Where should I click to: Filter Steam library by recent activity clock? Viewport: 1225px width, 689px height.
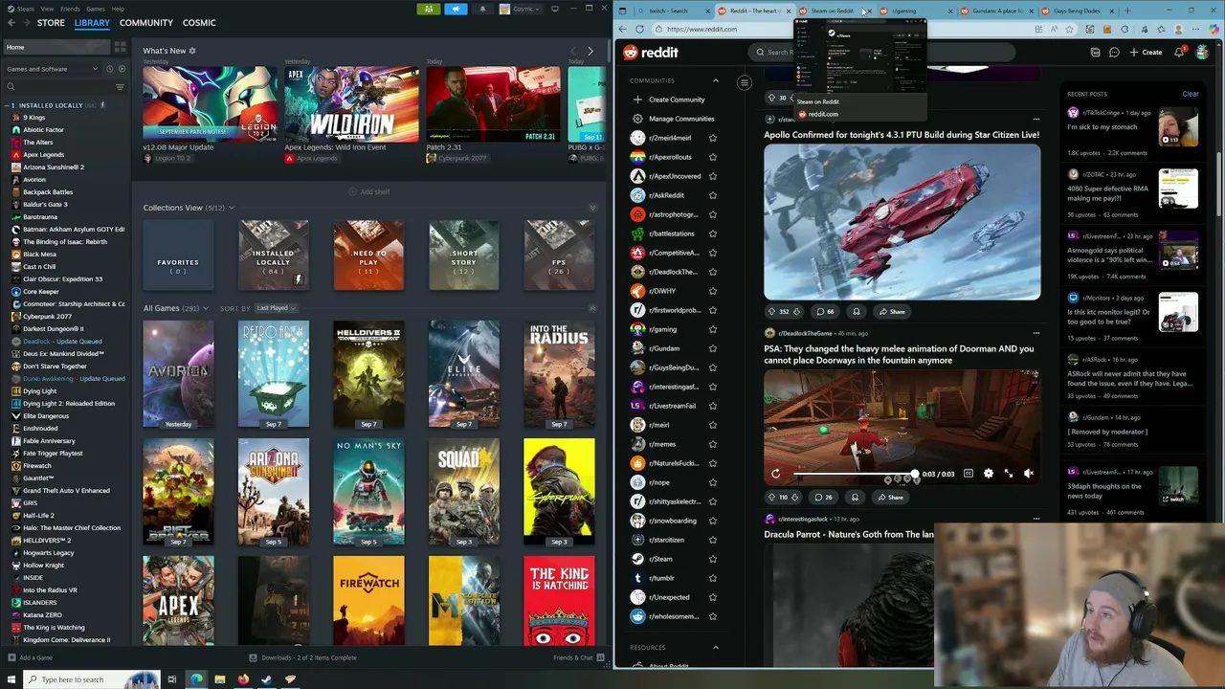click(x=109, y=69)
